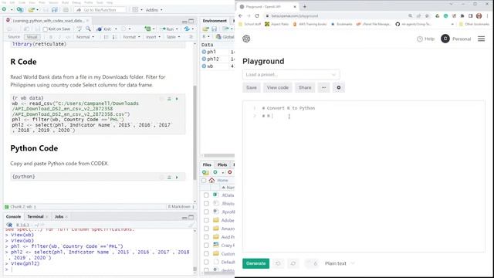Click the Home folder icon in Files pane
This screenshot has height=278, width=494.
pos(211,180)
